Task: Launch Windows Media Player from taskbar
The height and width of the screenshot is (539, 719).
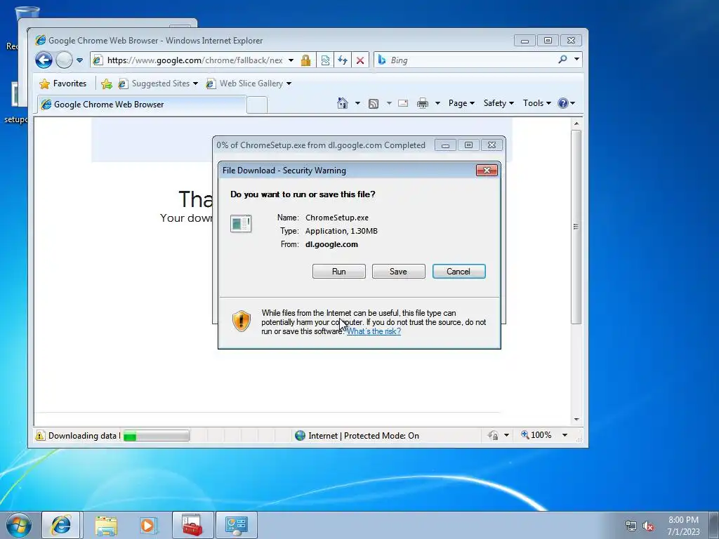Action: (148, 525)
